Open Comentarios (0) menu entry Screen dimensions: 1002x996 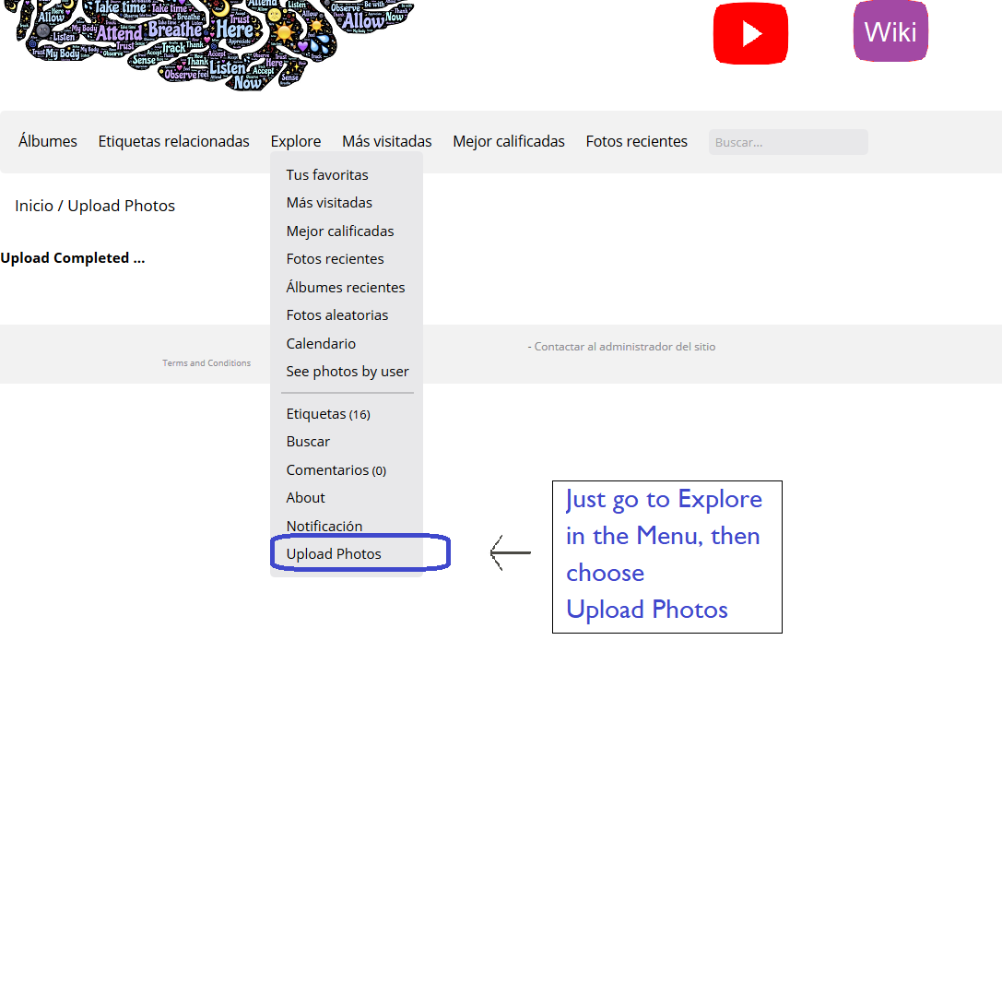pos(336,469)
